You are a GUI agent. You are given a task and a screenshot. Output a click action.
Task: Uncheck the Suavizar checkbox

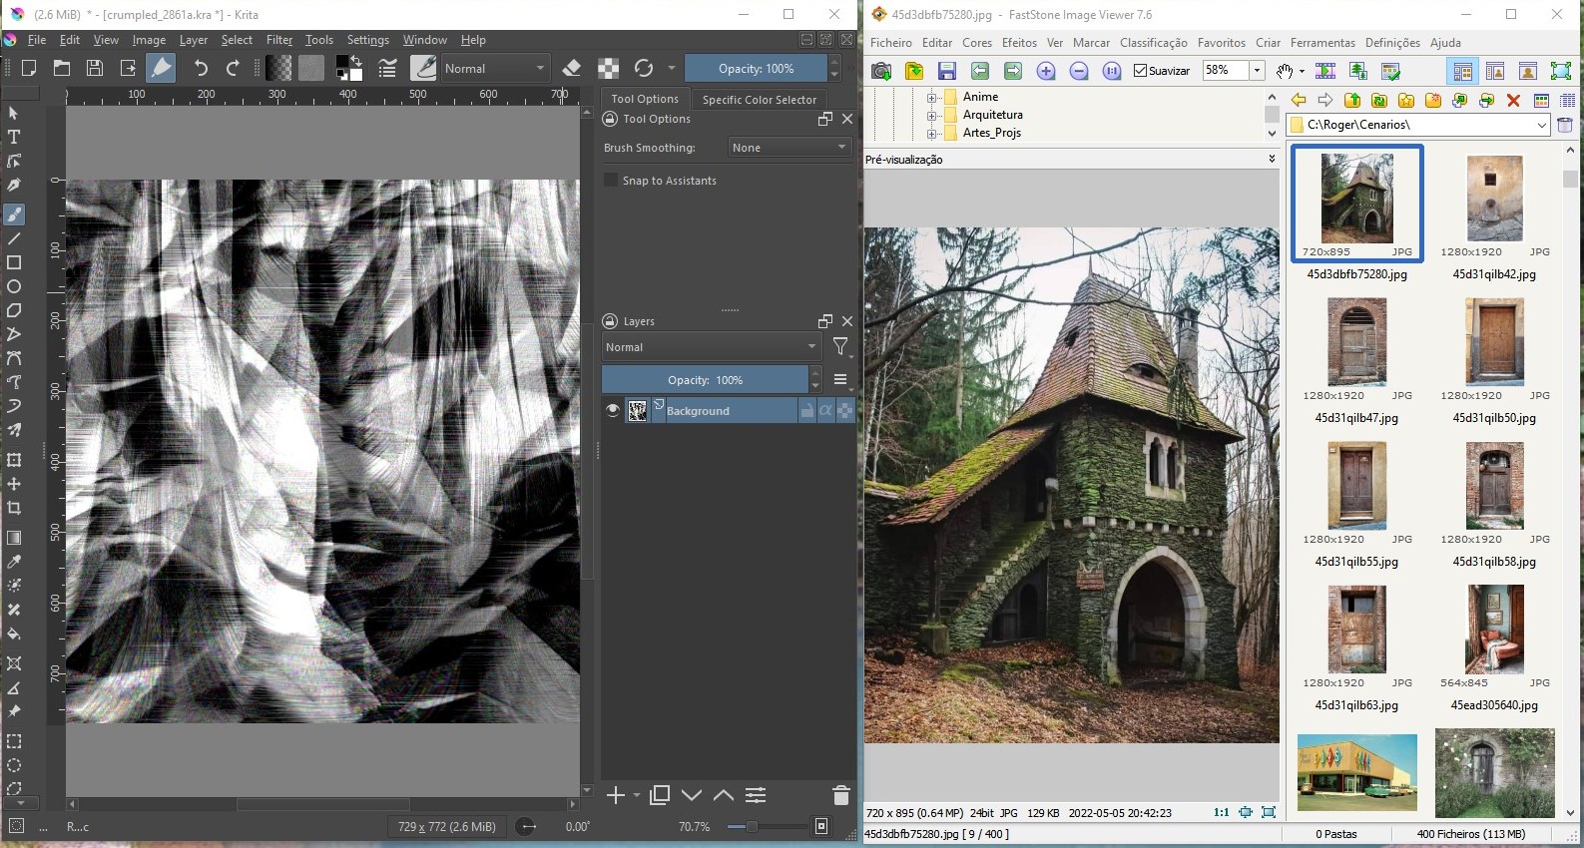1140,71
